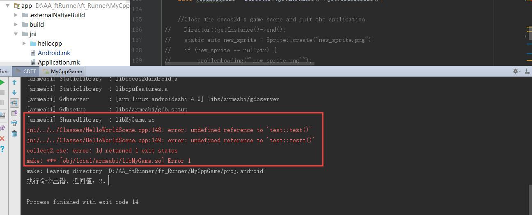The width and height of the screenshot is (532, 215).
Task: Click scroll to end console icon
Action: point(14,113)
